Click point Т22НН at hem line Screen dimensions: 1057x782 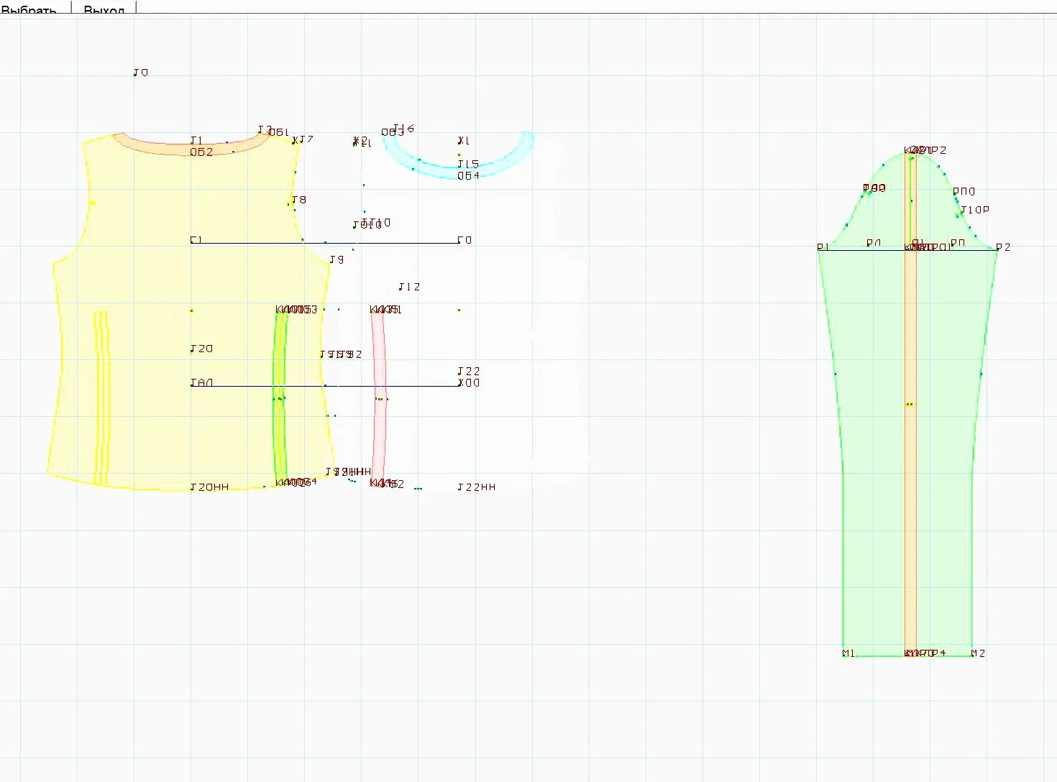point(459,488)
